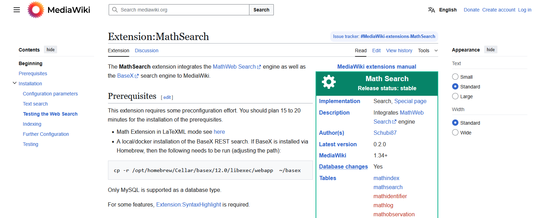534x218 pixels.
Task: Switch to the Discussion tab
Action: [x=146, y=50]
